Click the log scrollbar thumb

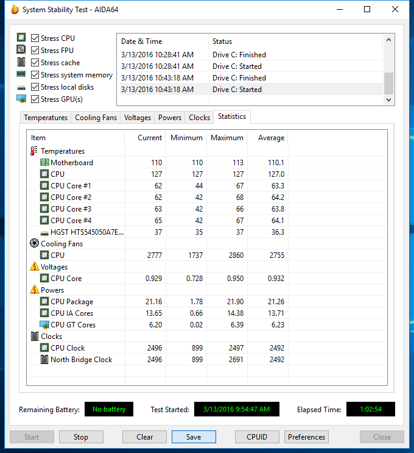pyautogui.click(x=388, y=83)
